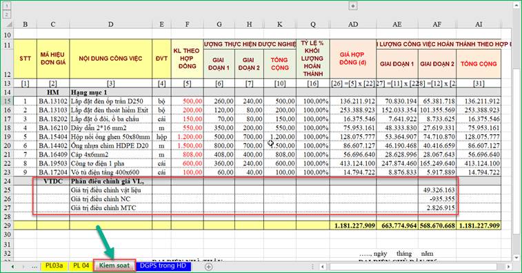
Task: Select cell 'Công tơ điện 1 pha'
Action: coord(111,163)
